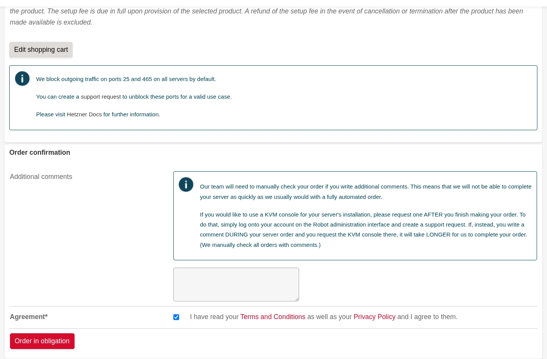Click the ports 25 and 465 blocked message
Viewport: 547px width, 359px height.
click(x=126, y=79)
